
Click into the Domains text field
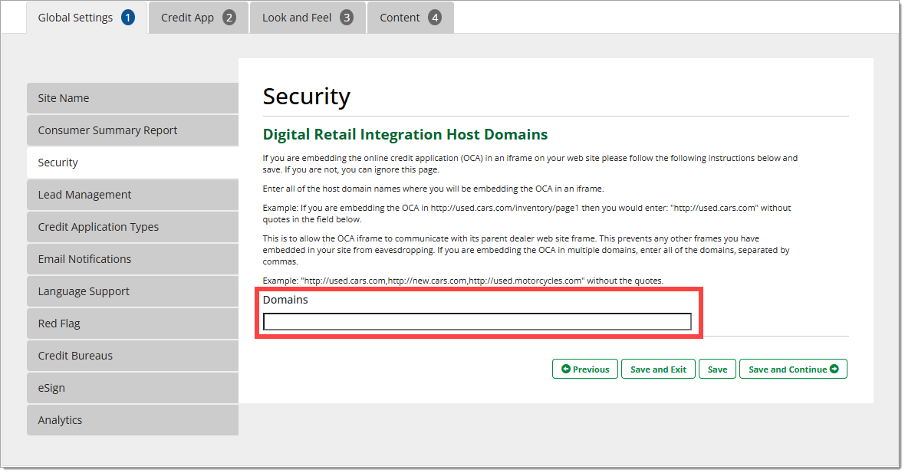[x=476, y=322]
